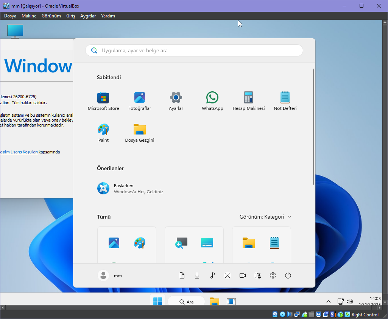This screenshot has height=319, width=388.
Task: Click the Ara search box on taskbar
Action: coord(186,302)
